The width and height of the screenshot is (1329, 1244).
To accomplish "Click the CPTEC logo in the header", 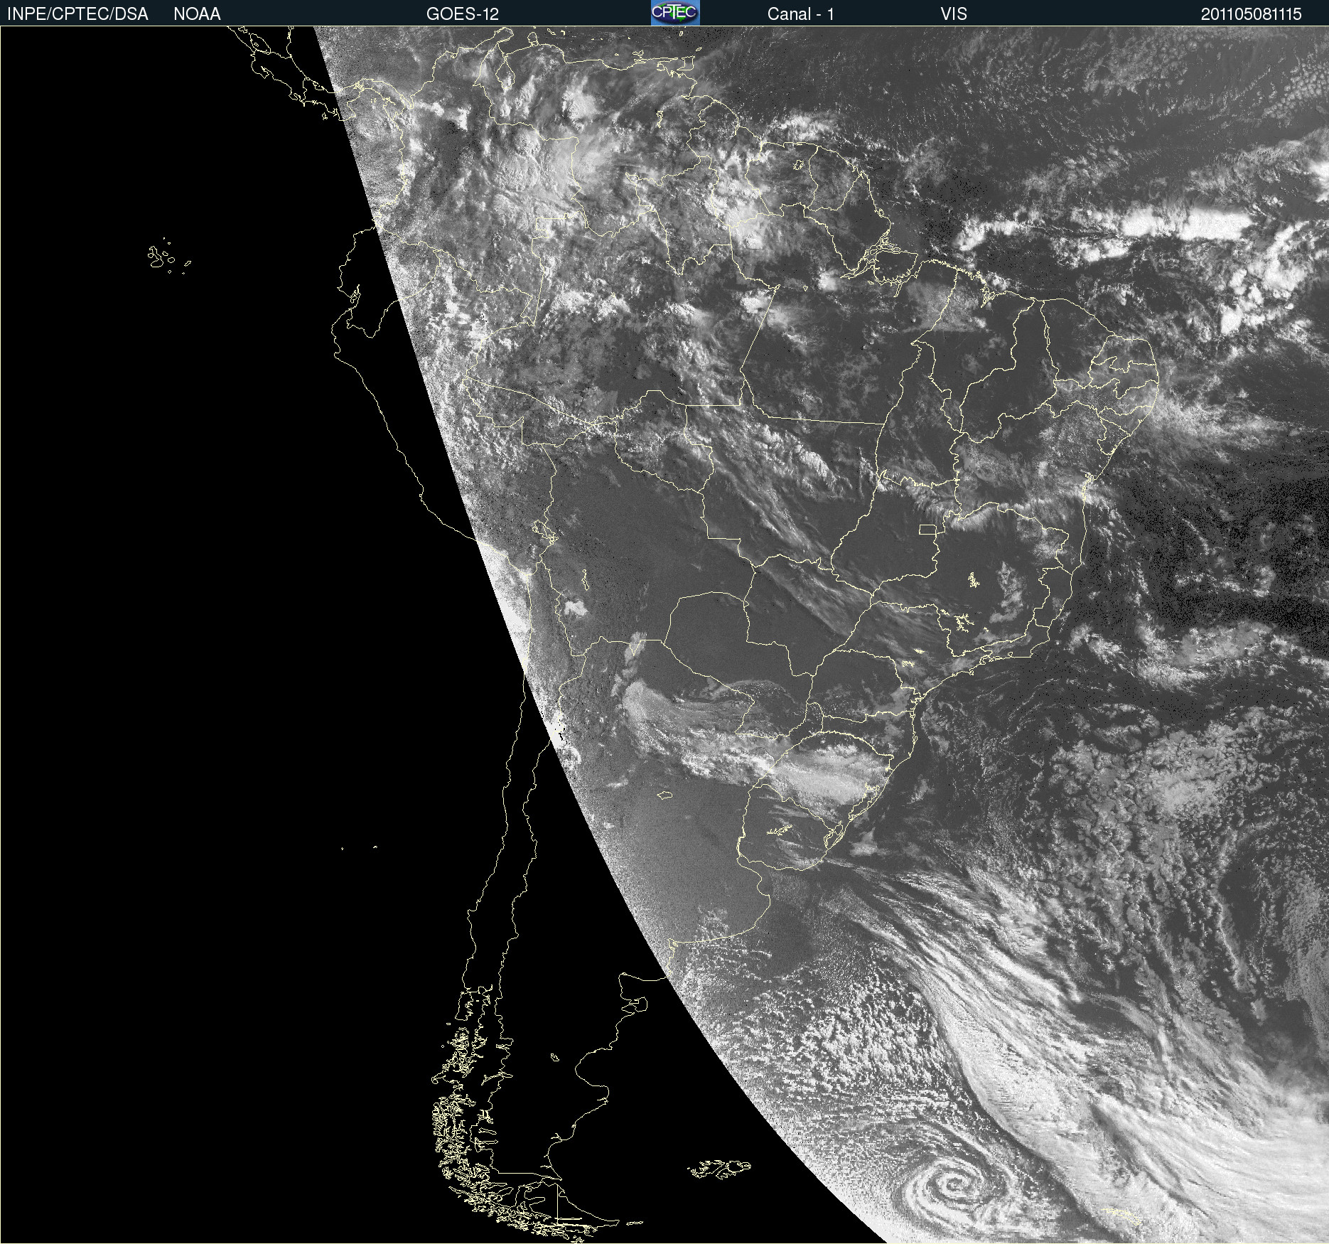I will (x=675, y=13).
